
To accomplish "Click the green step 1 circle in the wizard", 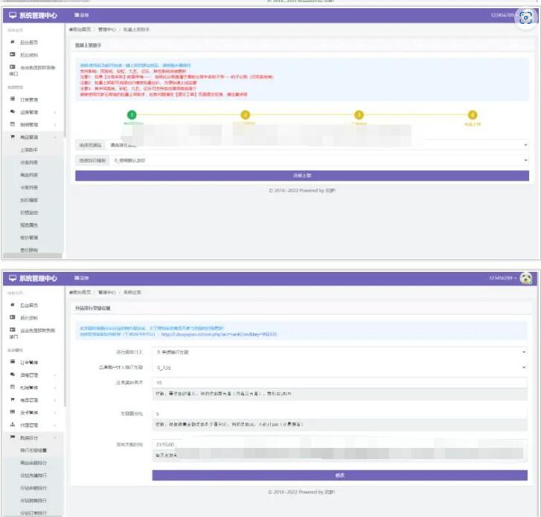I will point(132,115).
